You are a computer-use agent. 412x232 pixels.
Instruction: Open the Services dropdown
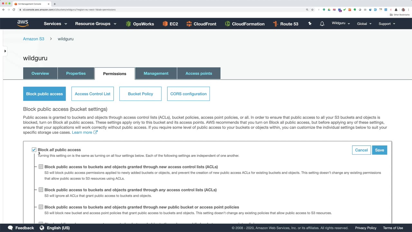coord(55,24)
